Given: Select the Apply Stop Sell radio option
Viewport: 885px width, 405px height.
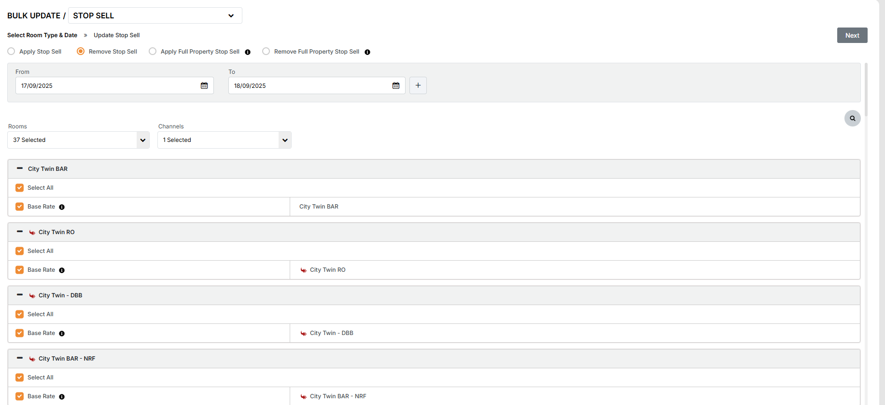Looking at the screenshot, I should point(11,51).
